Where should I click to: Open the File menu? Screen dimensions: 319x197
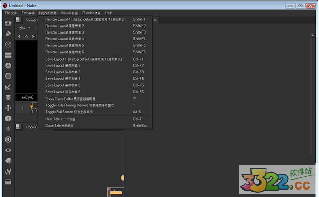coord(11,13)
